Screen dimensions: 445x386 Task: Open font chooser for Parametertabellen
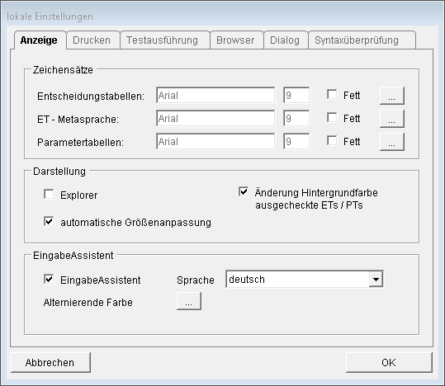click(392, 142)
